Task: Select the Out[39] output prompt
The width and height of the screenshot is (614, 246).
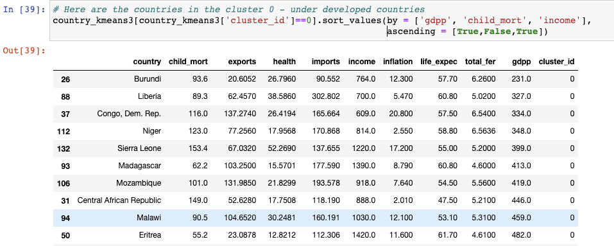Action: [24, 51]
